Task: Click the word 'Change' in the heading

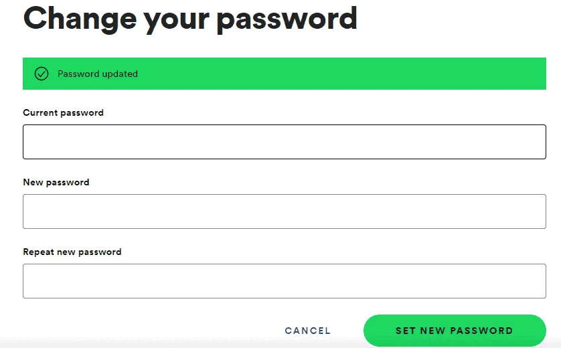Action: pyautogui.click(x=80, y=19)
